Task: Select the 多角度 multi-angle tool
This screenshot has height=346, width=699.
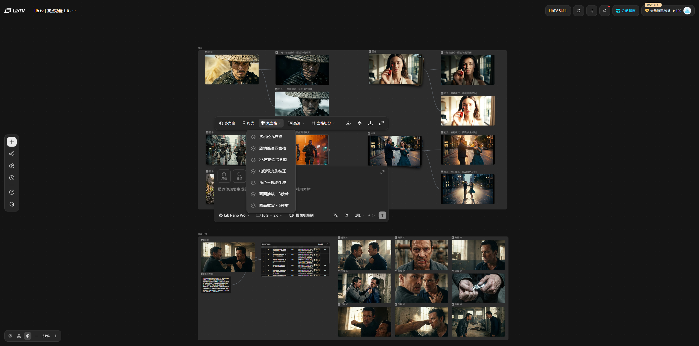Action: [227, 123]
